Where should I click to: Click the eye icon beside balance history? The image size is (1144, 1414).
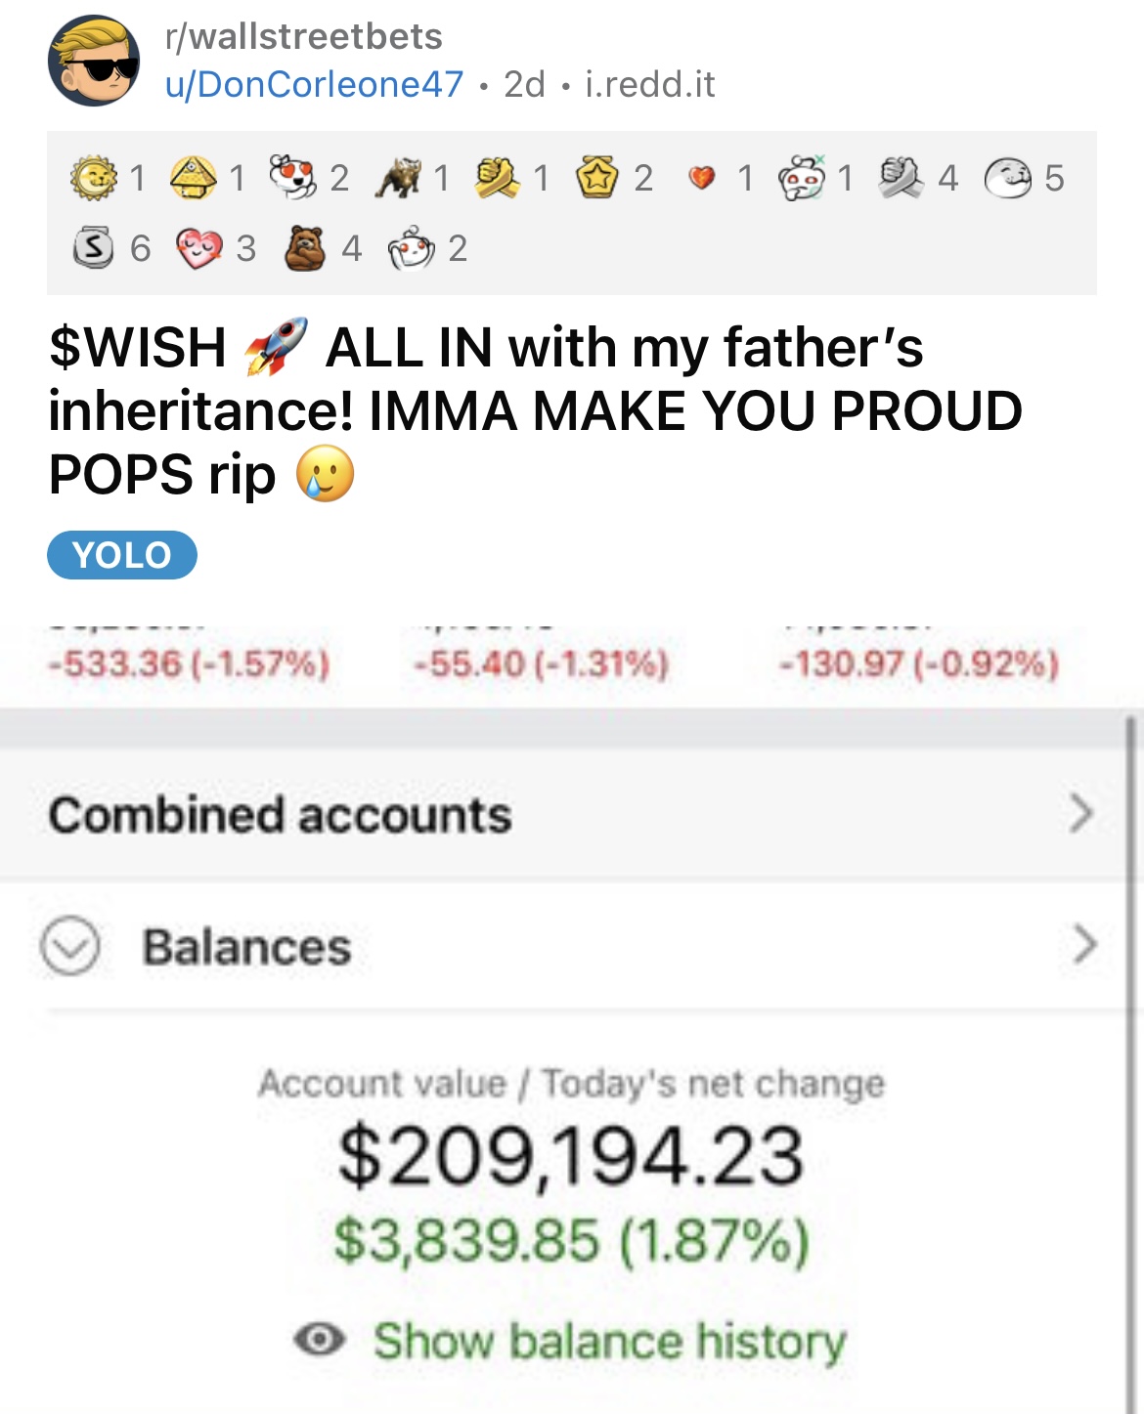[x=320, y=1339]
